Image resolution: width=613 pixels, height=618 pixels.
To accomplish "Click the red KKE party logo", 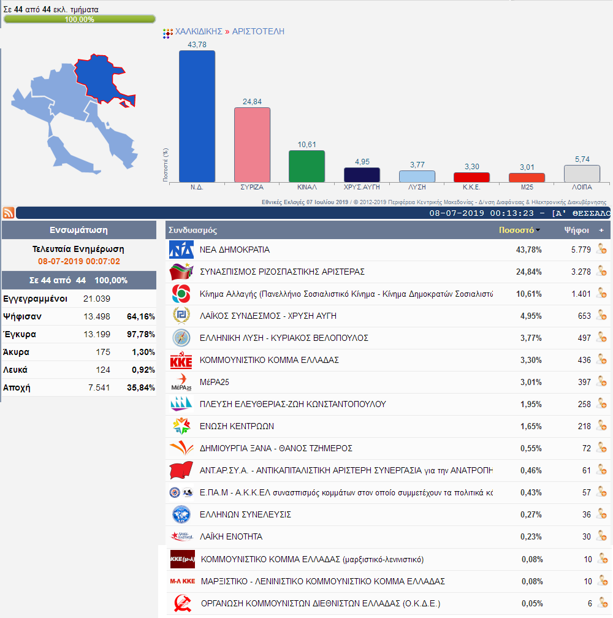I will (x=181, y=360).
